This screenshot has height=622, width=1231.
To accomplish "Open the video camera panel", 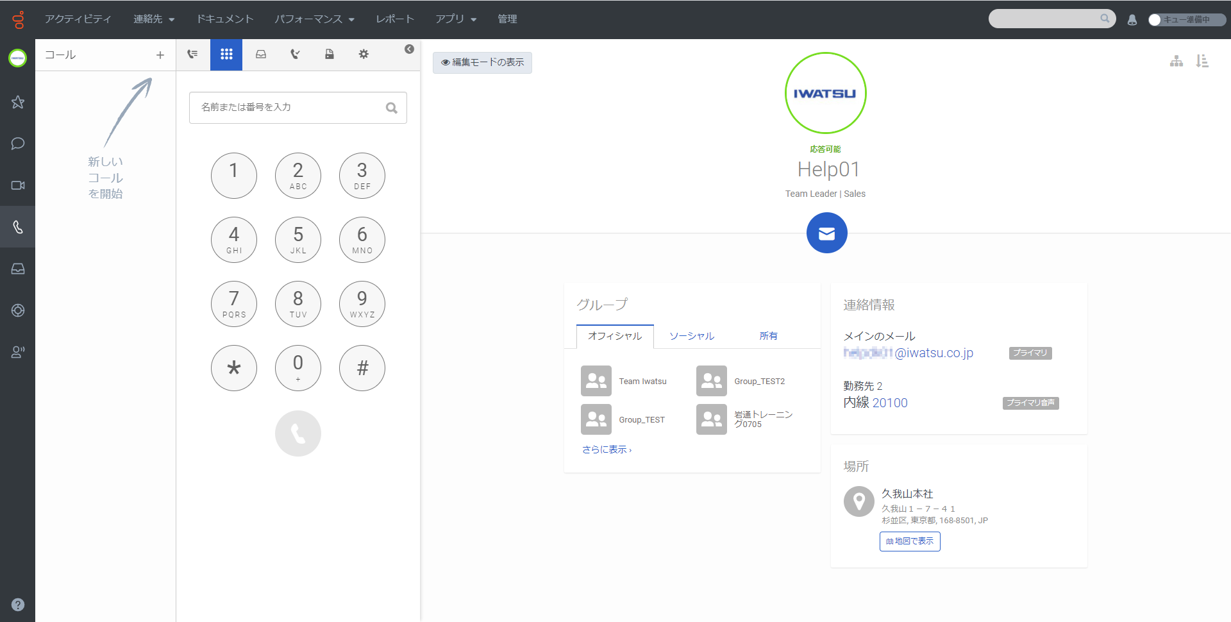I will (18, 185).
